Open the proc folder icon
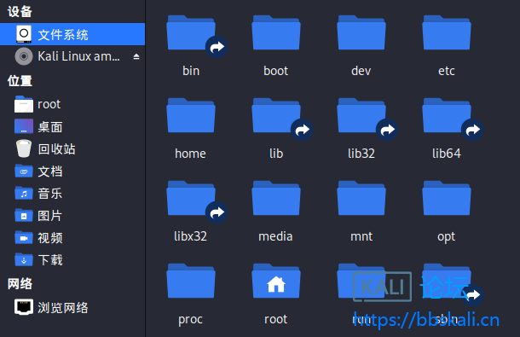This screenshot has width=520, height=337. click(191, 281)
